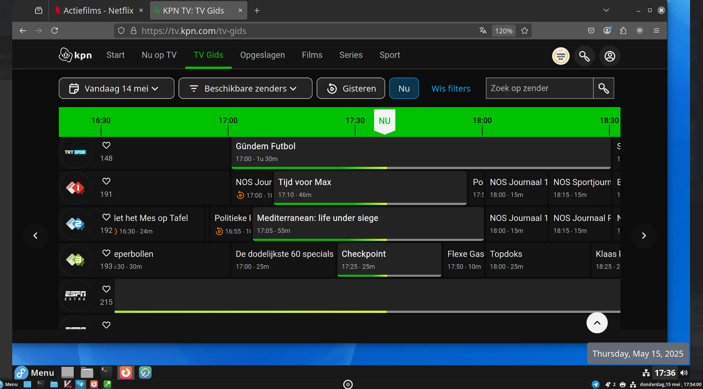Favorite NPO 1 channel 191 heart
The height and width of the screenshot is (389, 703).
coord(106,181)
